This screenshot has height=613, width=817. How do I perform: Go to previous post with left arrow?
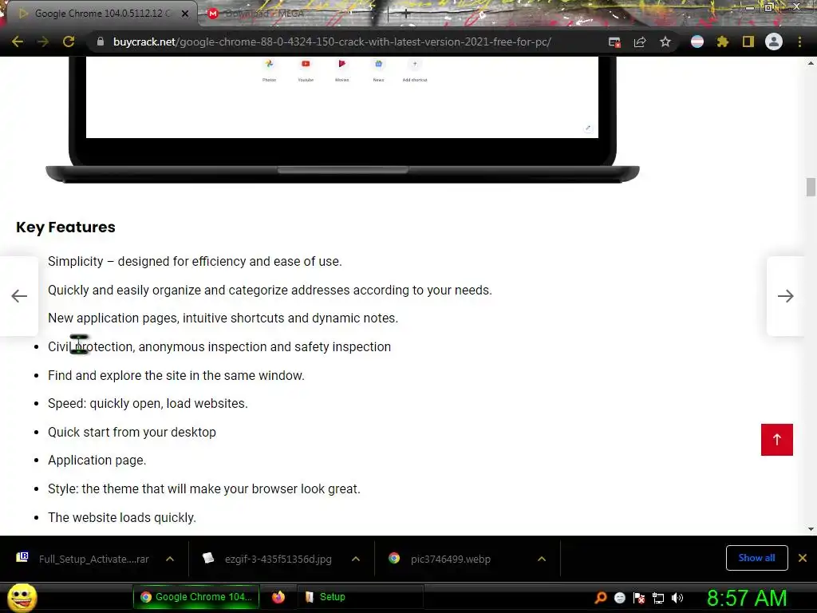pos(19,296)
